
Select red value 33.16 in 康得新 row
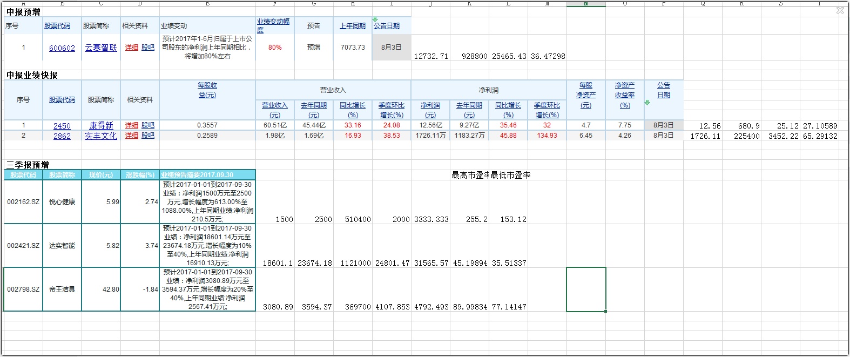click(x=353, y=125)
